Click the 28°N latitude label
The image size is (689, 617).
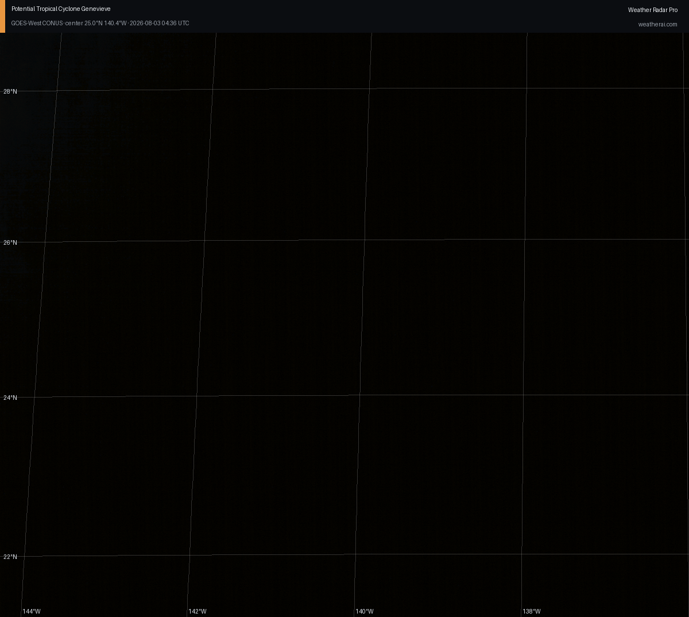point(10,91)
